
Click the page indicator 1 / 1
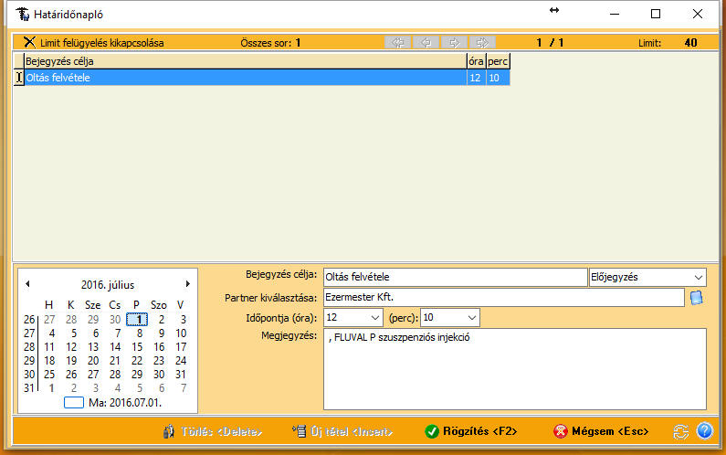pos(550,43)
